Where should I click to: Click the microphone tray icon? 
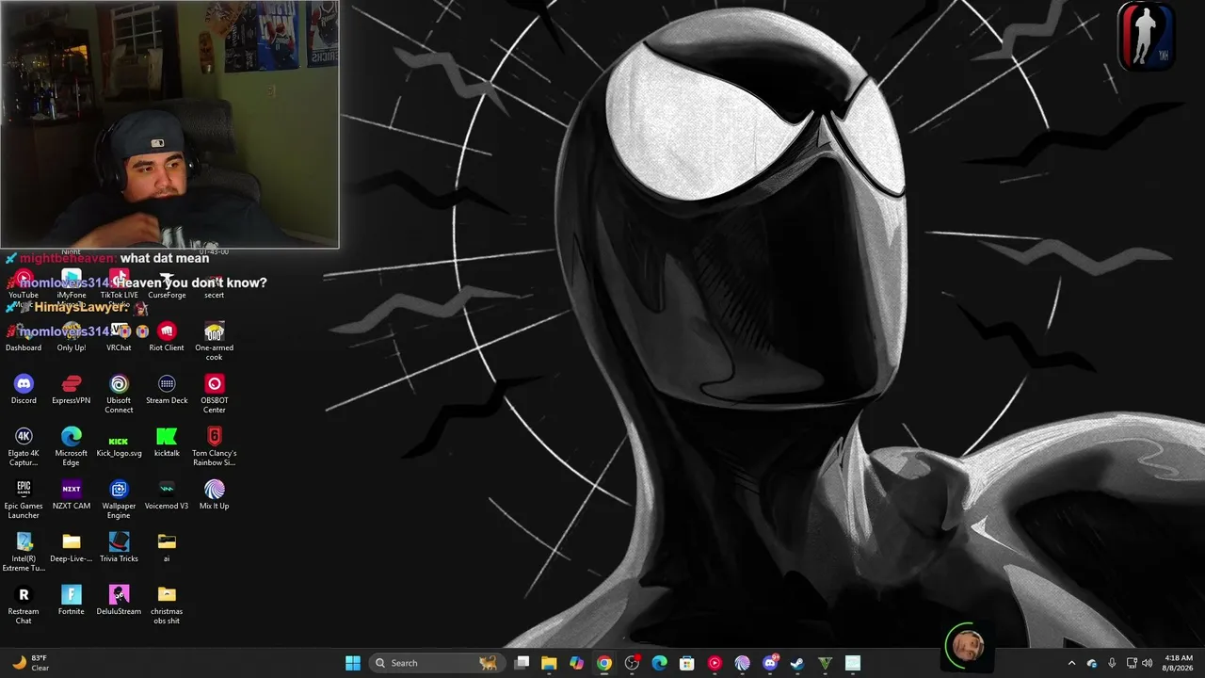pos(1112,663)
